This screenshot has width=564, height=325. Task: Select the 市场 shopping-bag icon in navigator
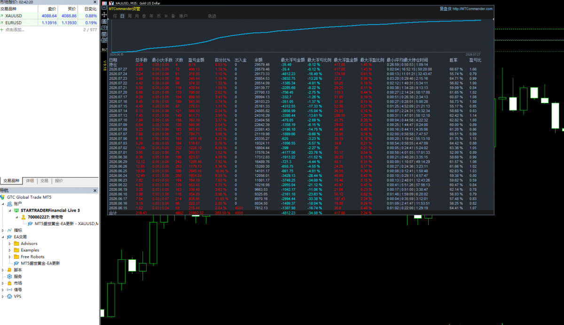pyautogui.click(x=10, y=283)
